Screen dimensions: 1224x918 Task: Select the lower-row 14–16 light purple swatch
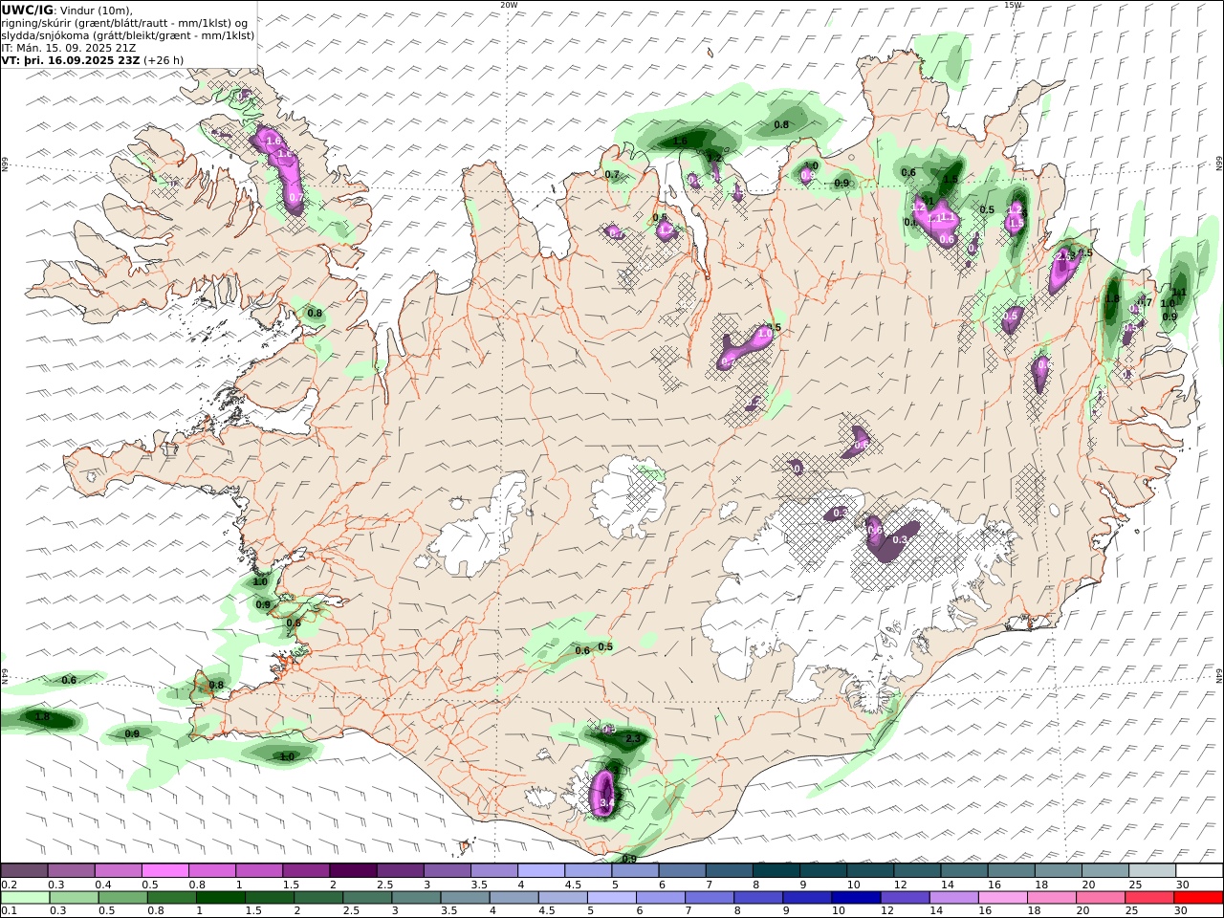pyautogui.click(x=954, y=898)
